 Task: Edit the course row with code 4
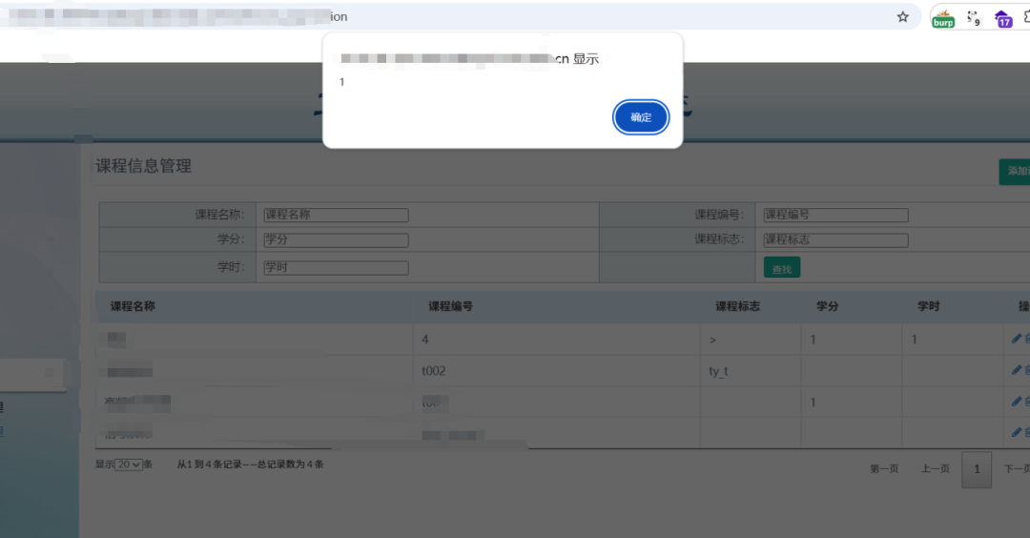1017,339
